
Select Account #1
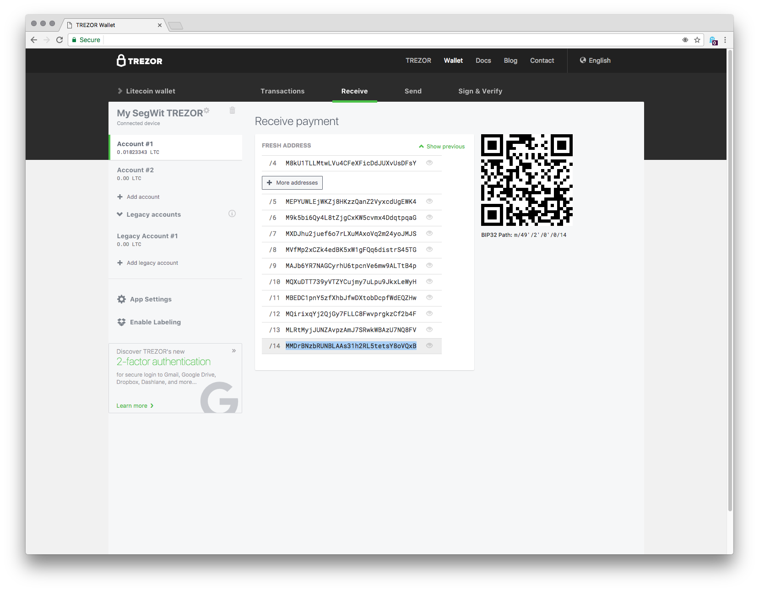click(x=176, y=148)
